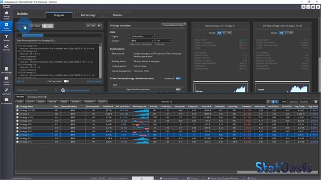The width and height of the screenshot is (321, 180).
Task: Open the toolbox icon in sidebar
Action: pyautogui.click(x=7, y=101)
